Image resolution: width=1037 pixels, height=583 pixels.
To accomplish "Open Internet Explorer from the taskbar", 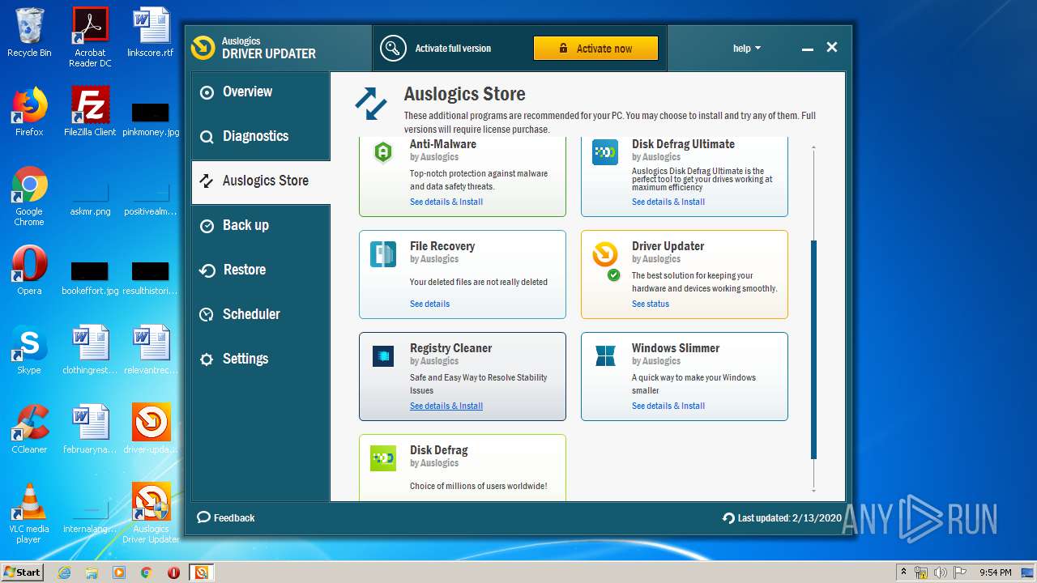I will click(64, 572).
